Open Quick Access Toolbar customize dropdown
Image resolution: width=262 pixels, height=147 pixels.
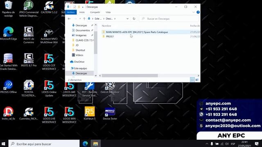click(x=83, y=7)
